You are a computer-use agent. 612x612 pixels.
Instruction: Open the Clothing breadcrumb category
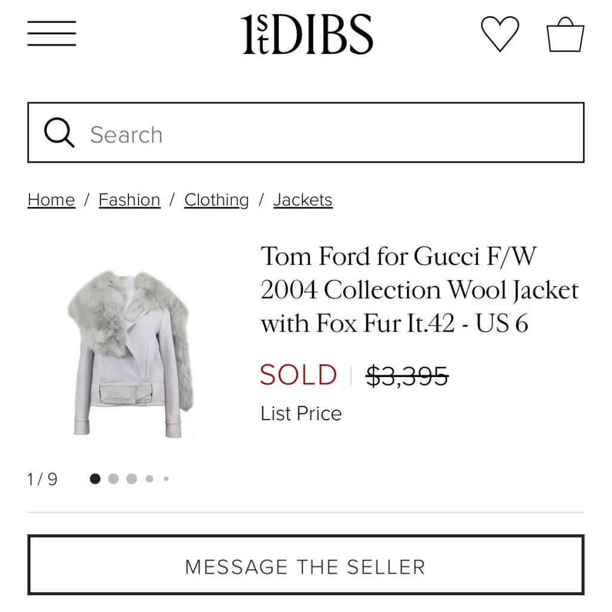pyautogui.click(x=216, y=200)
